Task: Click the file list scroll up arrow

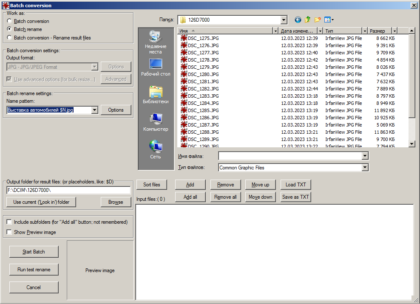Action: point(412,31)
